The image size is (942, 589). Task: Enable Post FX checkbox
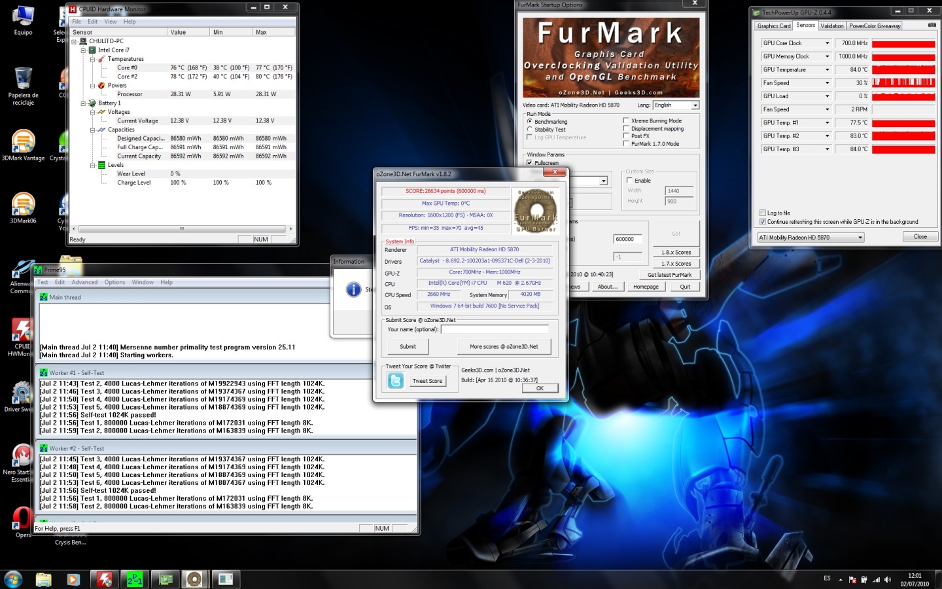pos(626,136)
